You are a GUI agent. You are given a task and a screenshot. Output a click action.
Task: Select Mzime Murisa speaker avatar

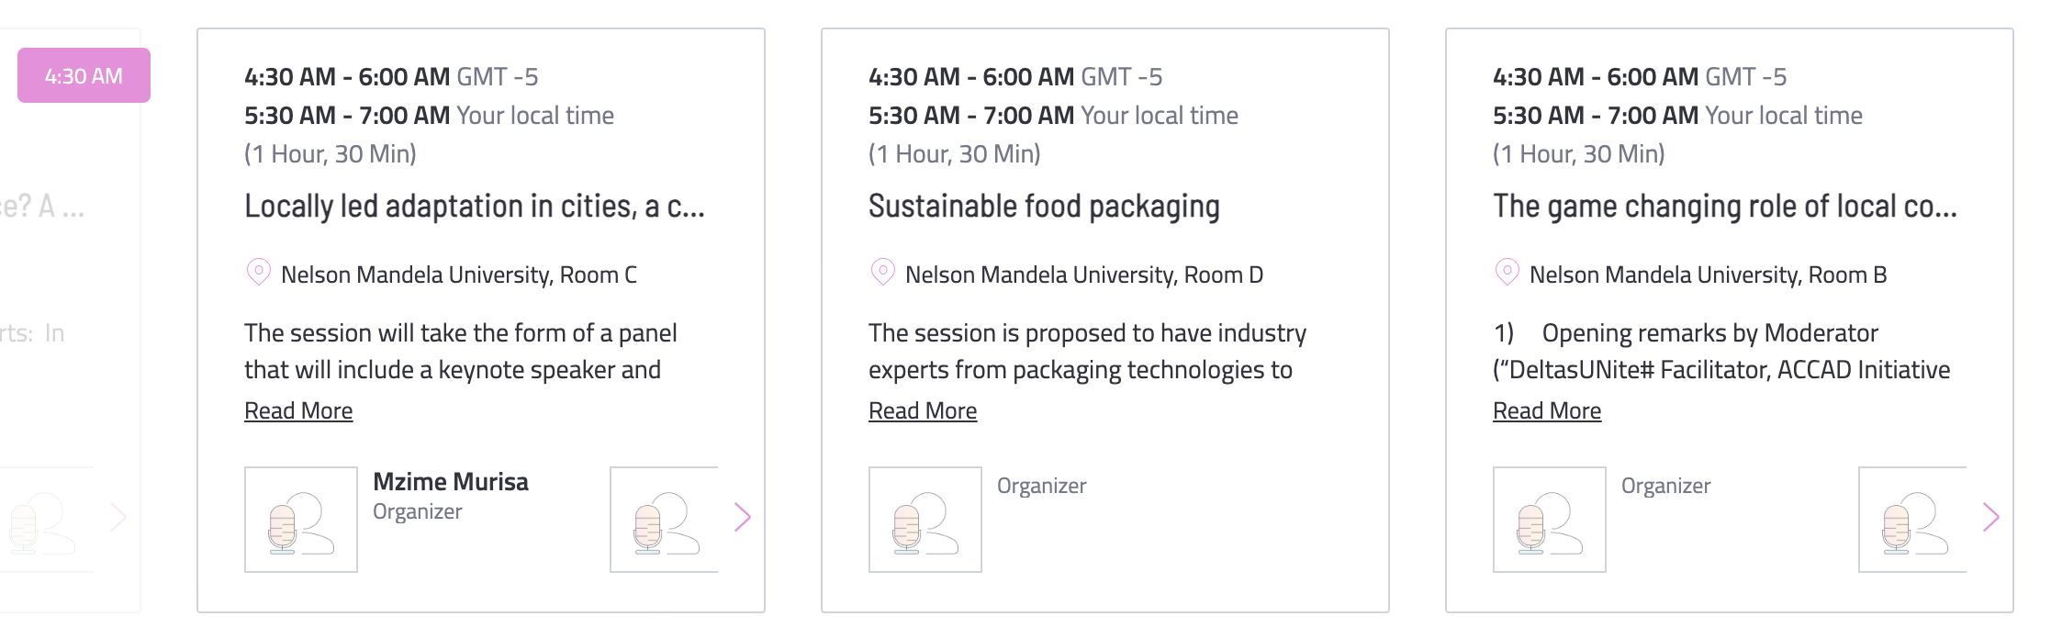pos(301,520)
